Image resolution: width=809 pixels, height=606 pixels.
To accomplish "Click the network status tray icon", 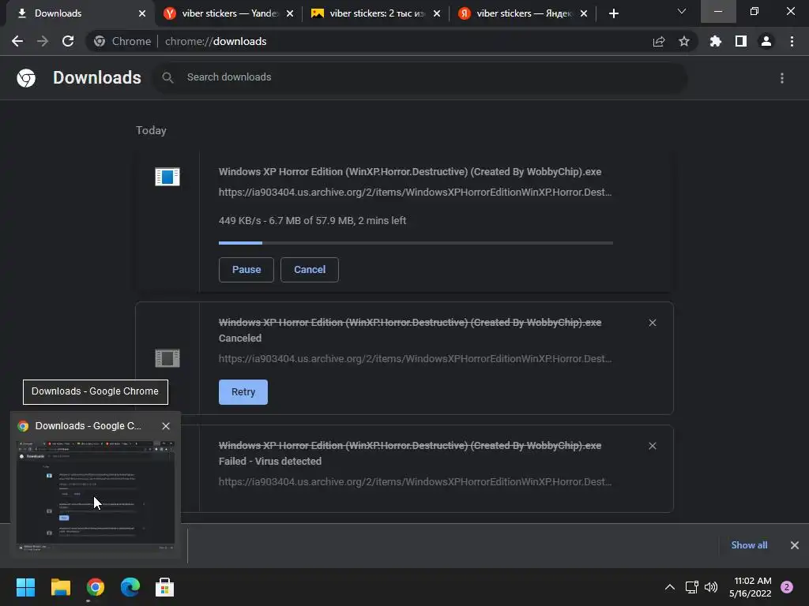I will tap(691, 587).
